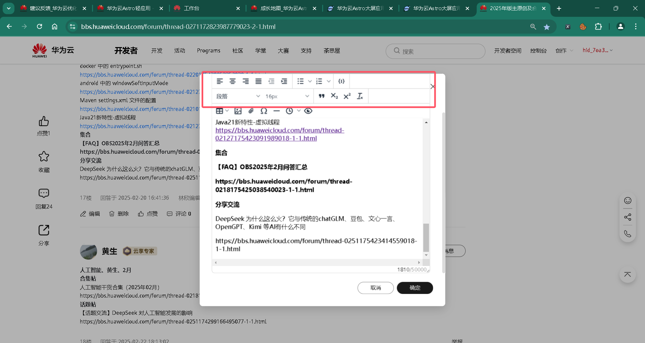Open the hid_7oa3 account dropdown
This screenshot has height=343, width=645.
click(598, 50)
